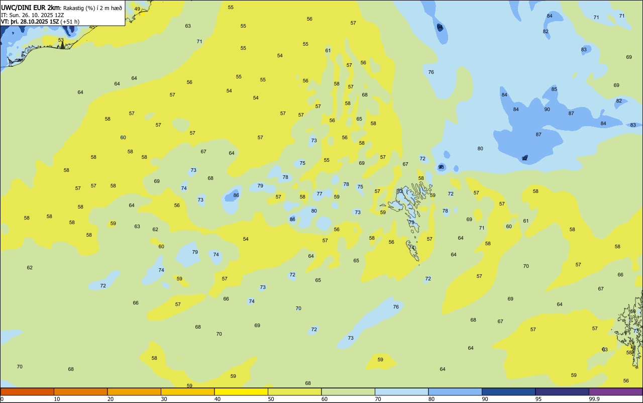Image resolution: width=643 pixels, height=403 pixels.
Task: Click the humidity value 90 on the map
Action: 547,110
